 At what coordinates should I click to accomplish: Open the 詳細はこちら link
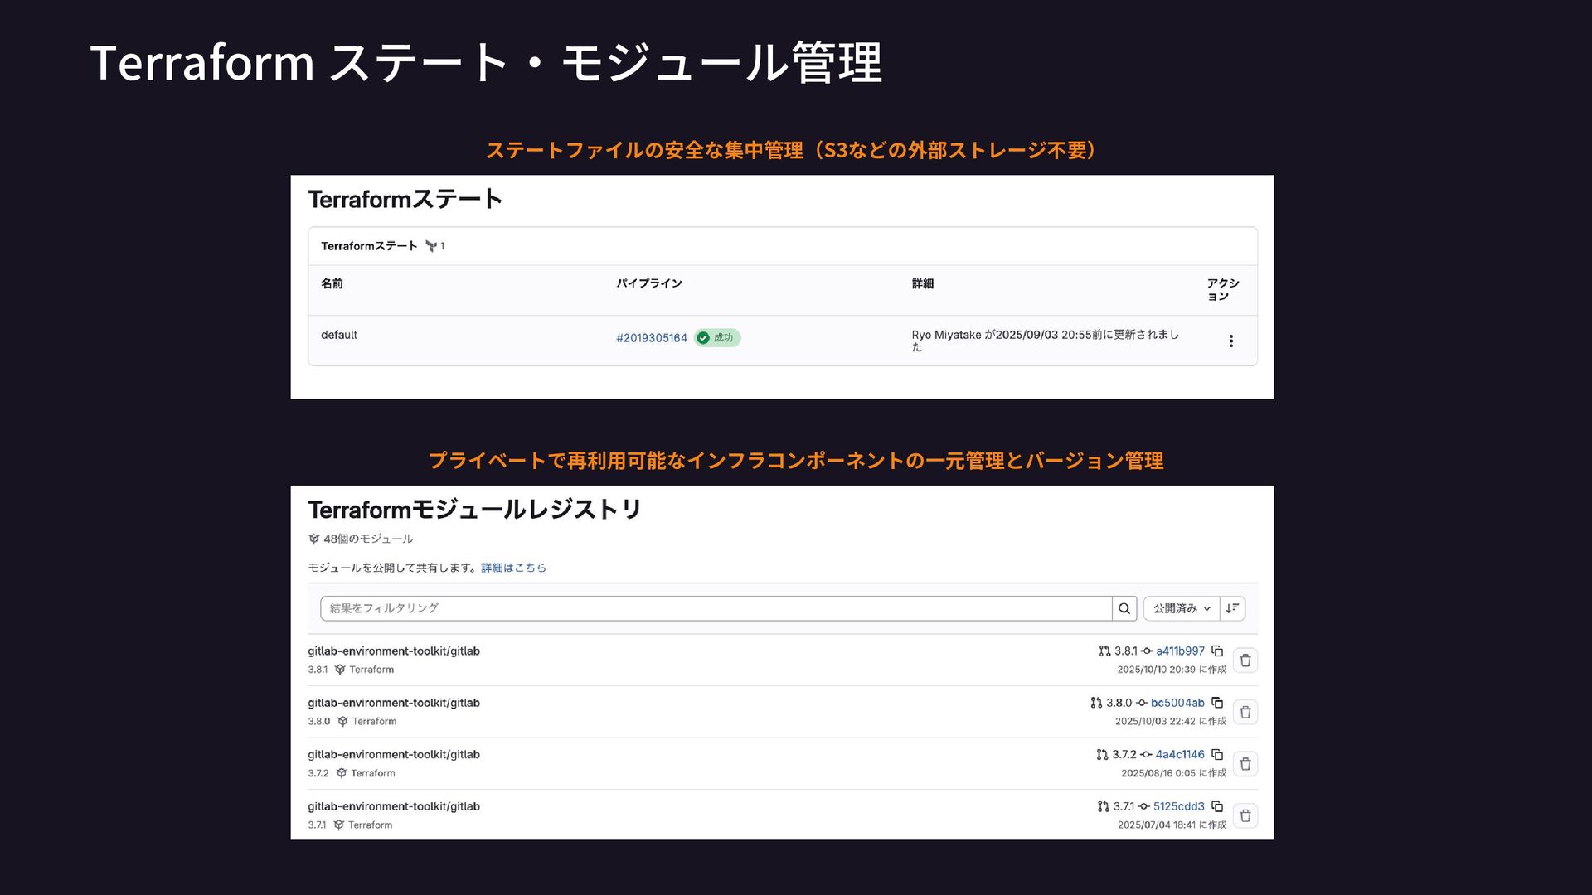click(x=513, y=568)
